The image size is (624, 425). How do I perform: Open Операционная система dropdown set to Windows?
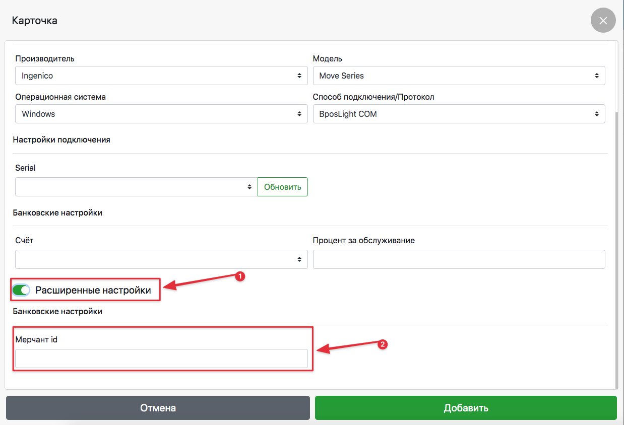click(x=161, y=114)
